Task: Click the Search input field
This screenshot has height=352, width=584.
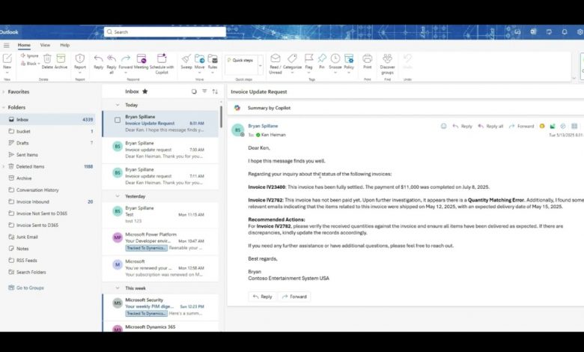Action: (165, 32)
